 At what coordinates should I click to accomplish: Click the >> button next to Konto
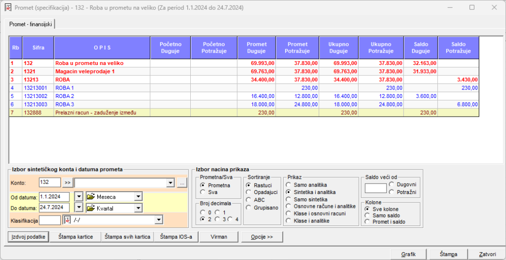68,183
